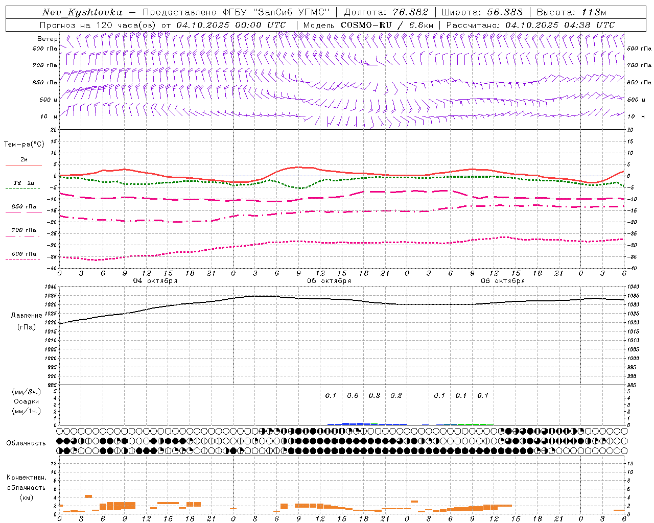
Task: Click the Nov_Kyshtovka station title
Action: [x=82, y=12]
